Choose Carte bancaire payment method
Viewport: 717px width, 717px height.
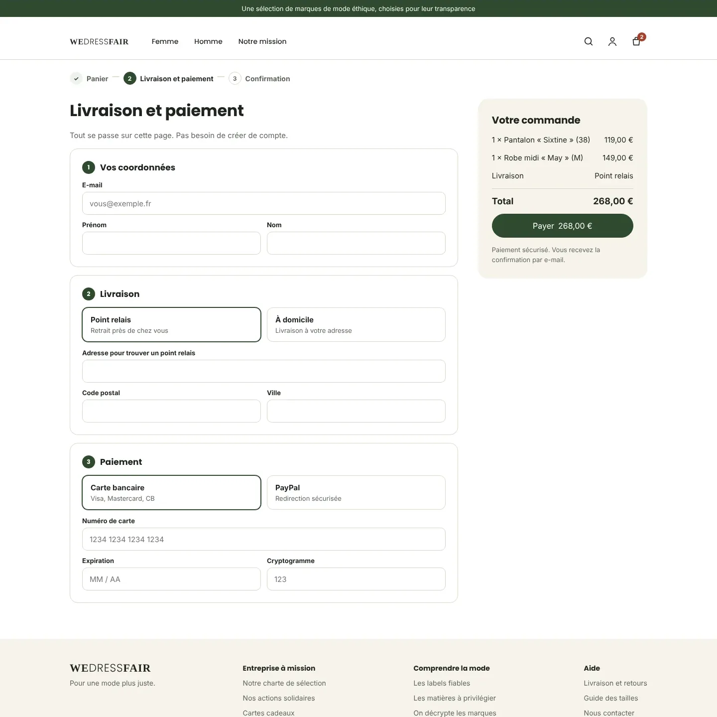coord(171,492)
